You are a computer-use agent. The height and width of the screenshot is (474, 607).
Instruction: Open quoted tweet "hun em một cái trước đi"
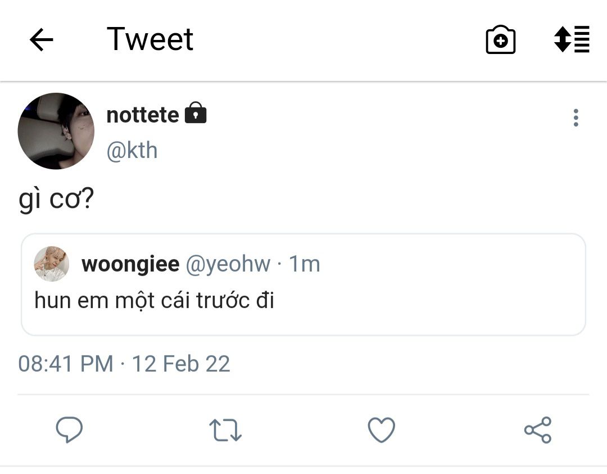click(303, 301)
